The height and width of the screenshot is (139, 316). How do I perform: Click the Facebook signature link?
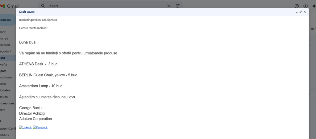(x=40, y=127)
